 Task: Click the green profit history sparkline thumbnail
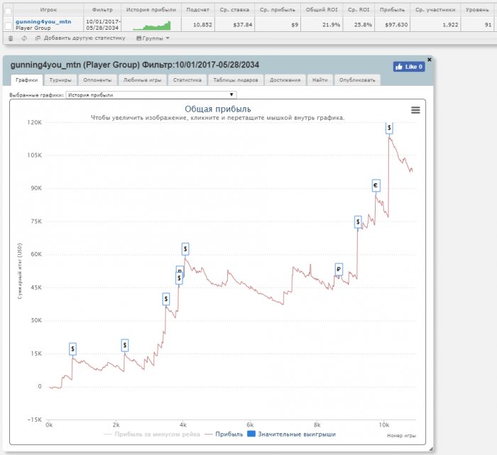pyautogui.click(x=152, y=26)
